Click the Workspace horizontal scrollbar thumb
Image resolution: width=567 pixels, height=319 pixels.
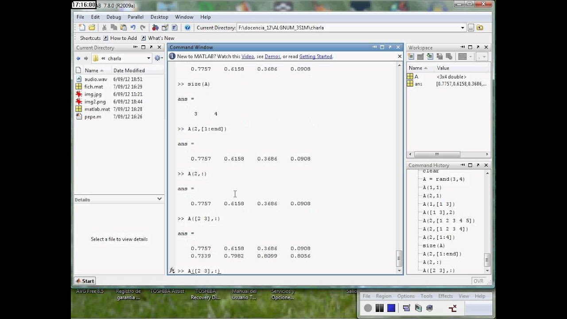coord(437,154)
